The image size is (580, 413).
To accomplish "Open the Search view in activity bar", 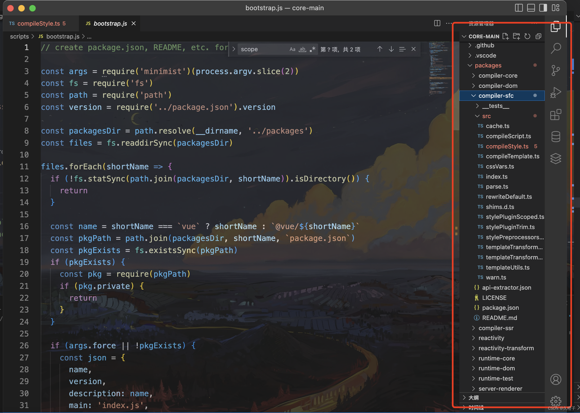I will [x=556, y=48].
